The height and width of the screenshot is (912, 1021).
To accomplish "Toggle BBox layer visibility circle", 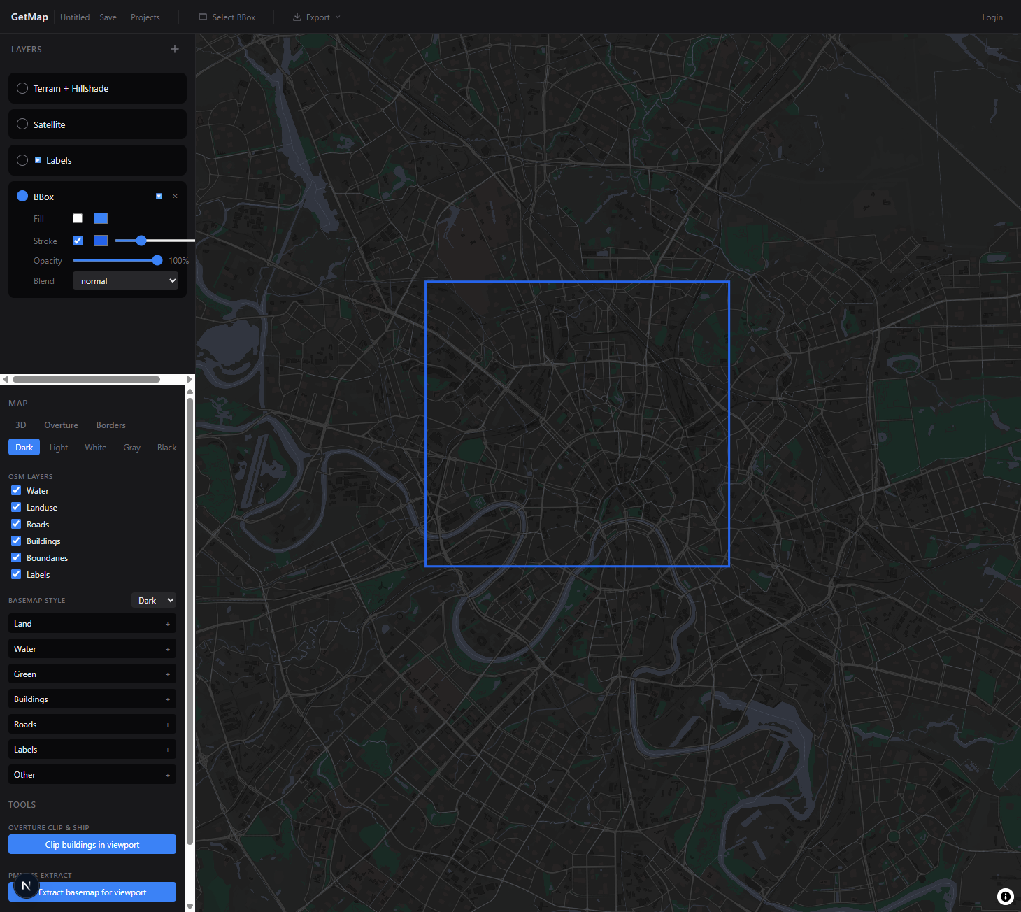I will 22,196.
